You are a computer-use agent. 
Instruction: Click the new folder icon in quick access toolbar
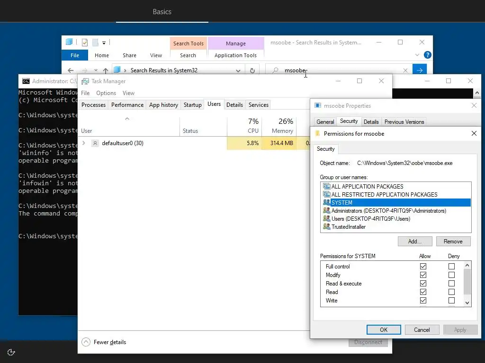95,43
